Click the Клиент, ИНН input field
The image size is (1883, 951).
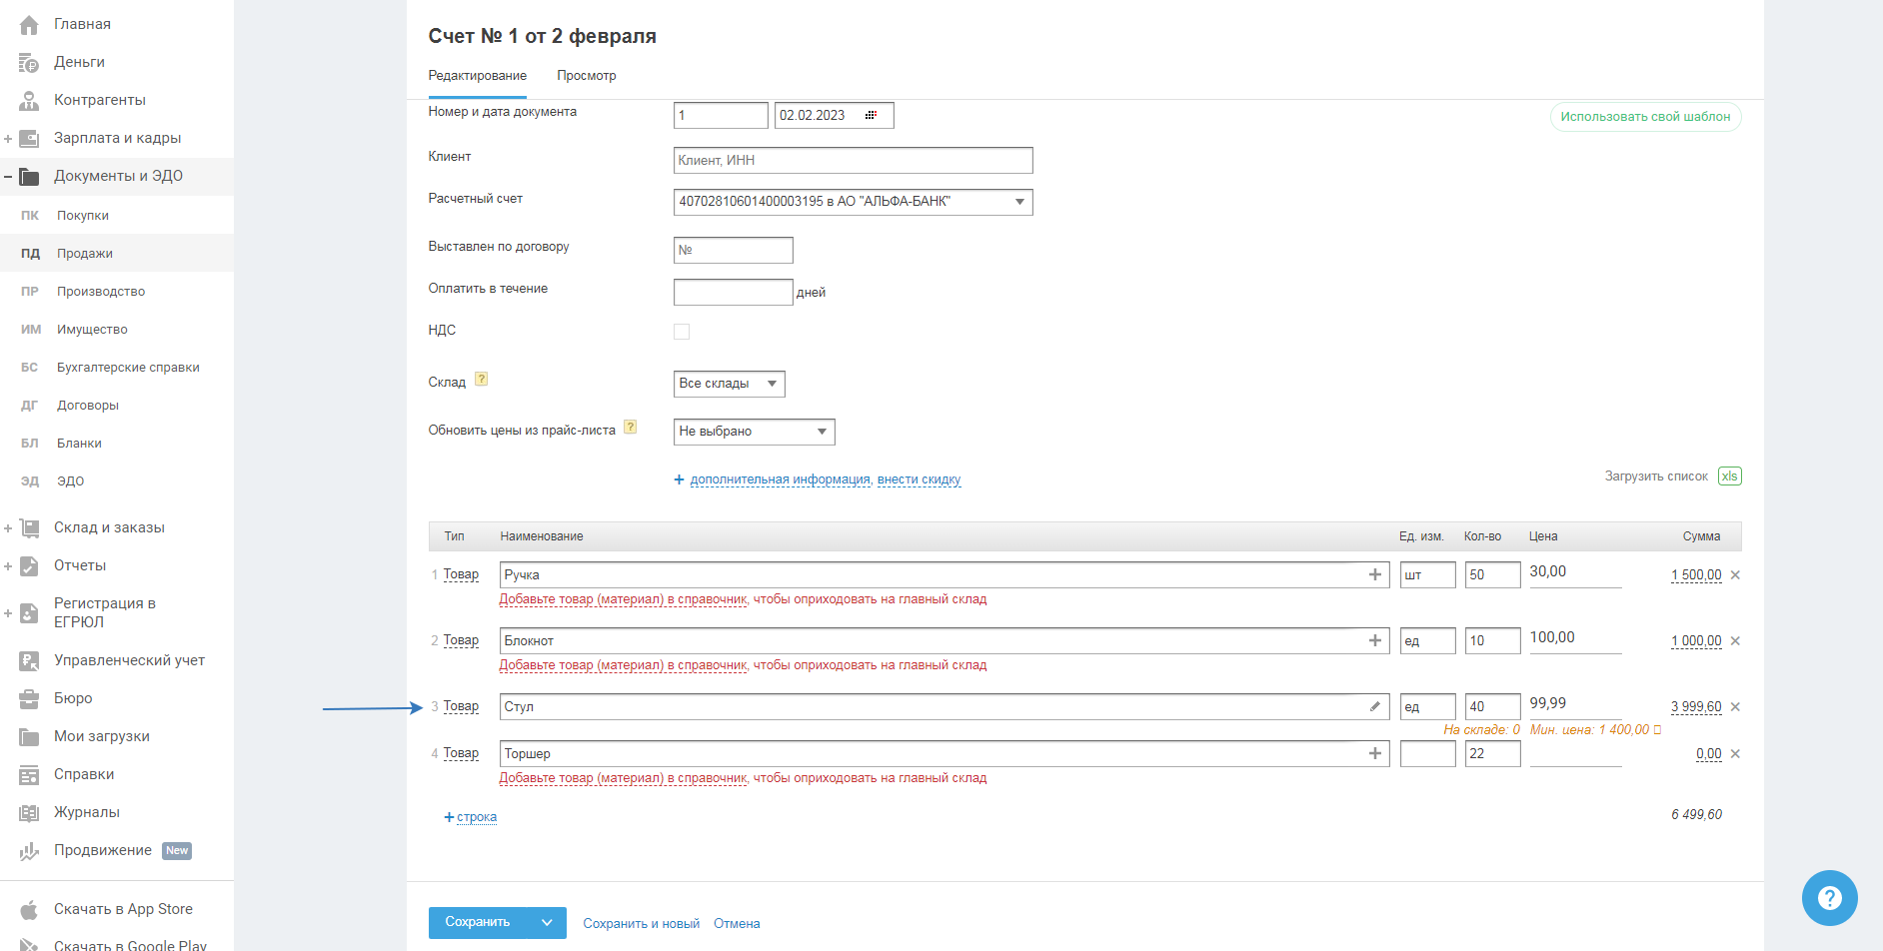(853, 161)
